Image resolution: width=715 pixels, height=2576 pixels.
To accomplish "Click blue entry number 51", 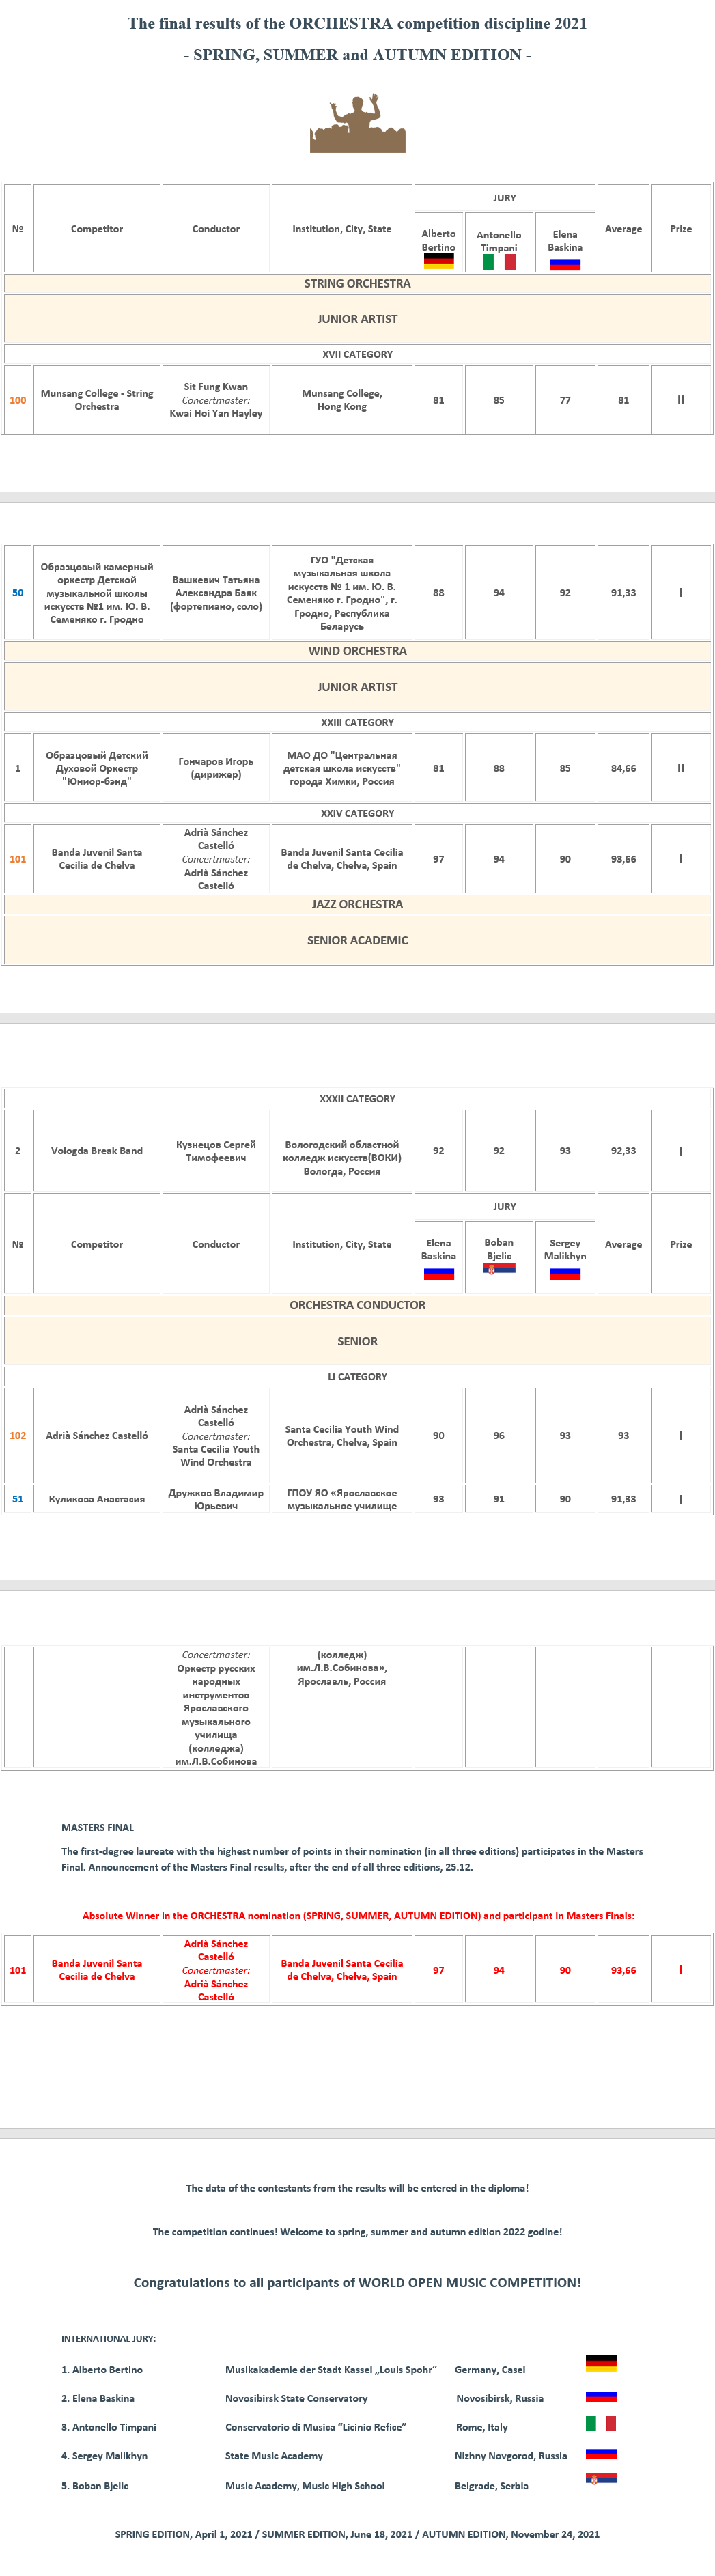I will pyautogui.click(x=18, y=1499).
